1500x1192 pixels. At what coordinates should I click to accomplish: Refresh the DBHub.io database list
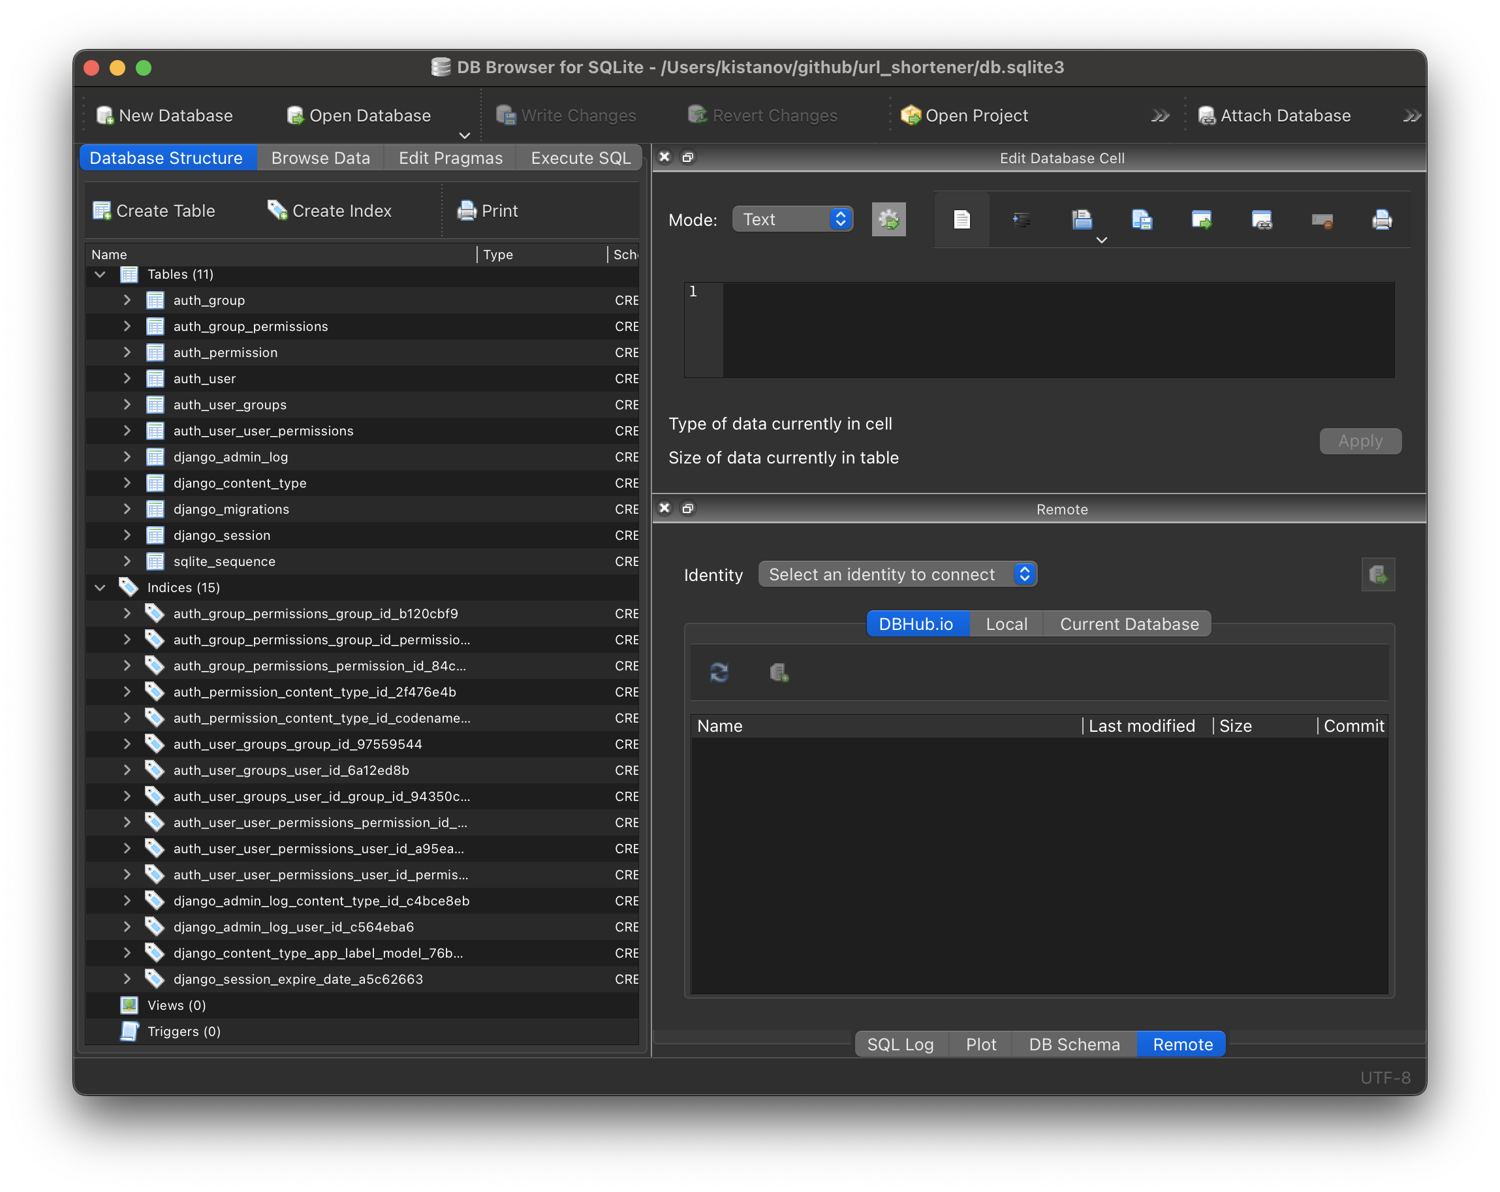tap(719, 672)
